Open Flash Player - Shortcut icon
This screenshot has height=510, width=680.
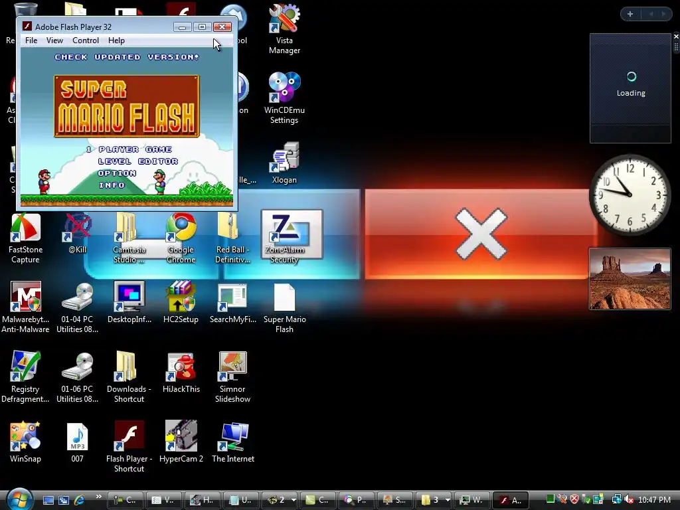pos(129,447)
